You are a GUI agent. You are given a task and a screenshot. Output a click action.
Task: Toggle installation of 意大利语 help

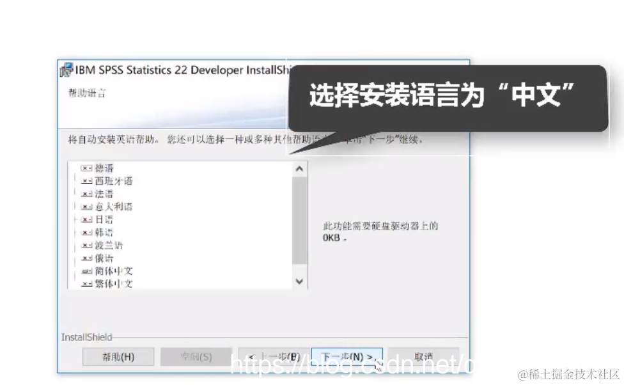86,206
